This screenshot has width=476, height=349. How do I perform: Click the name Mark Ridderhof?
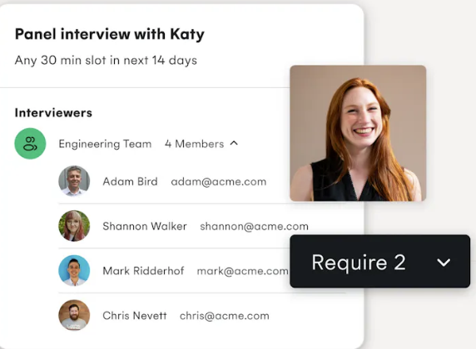click(143, 271)
